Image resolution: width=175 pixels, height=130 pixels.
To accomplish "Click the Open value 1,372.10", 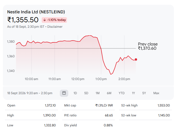I will pos(50,105).
